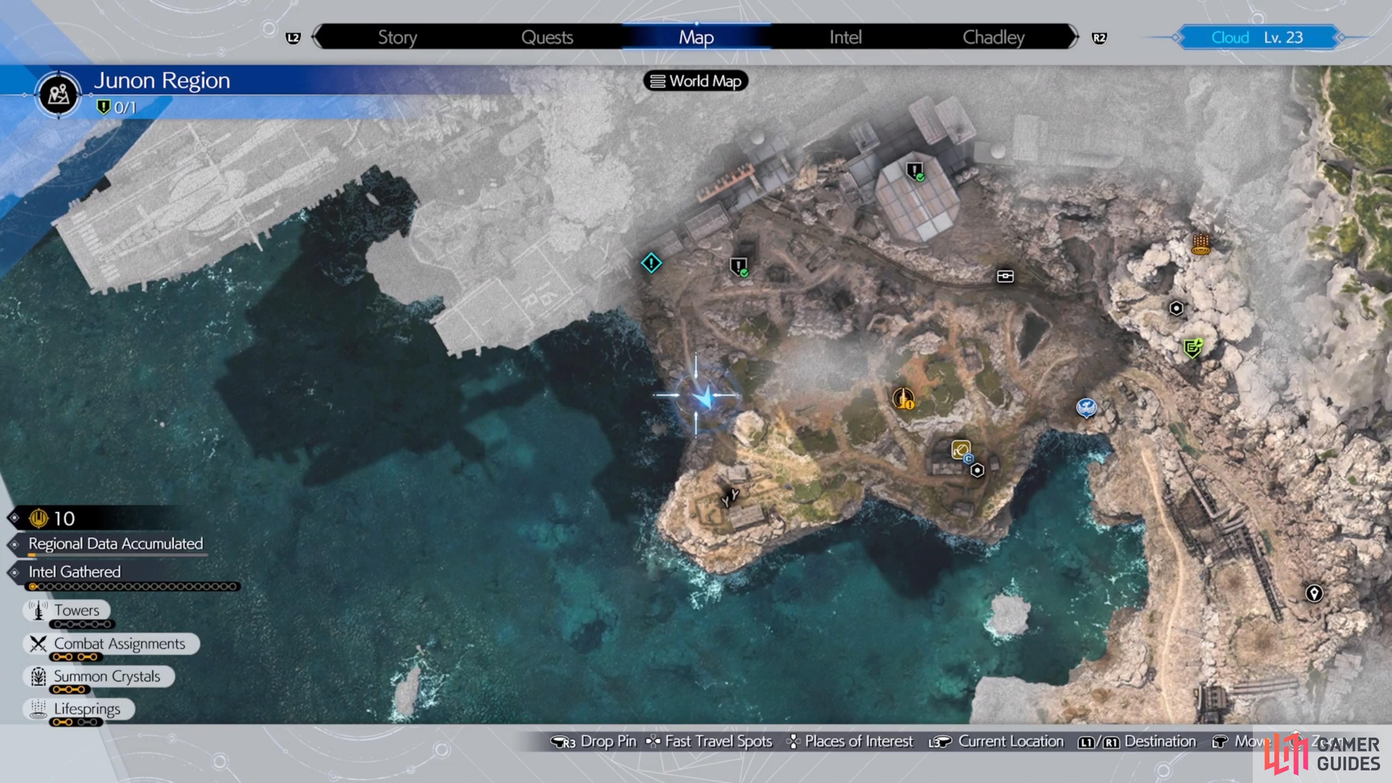This screenshot has height=783, width=1392.
Task: Click the L2 shoulder button icon
Action: click(x=293, y=38)
